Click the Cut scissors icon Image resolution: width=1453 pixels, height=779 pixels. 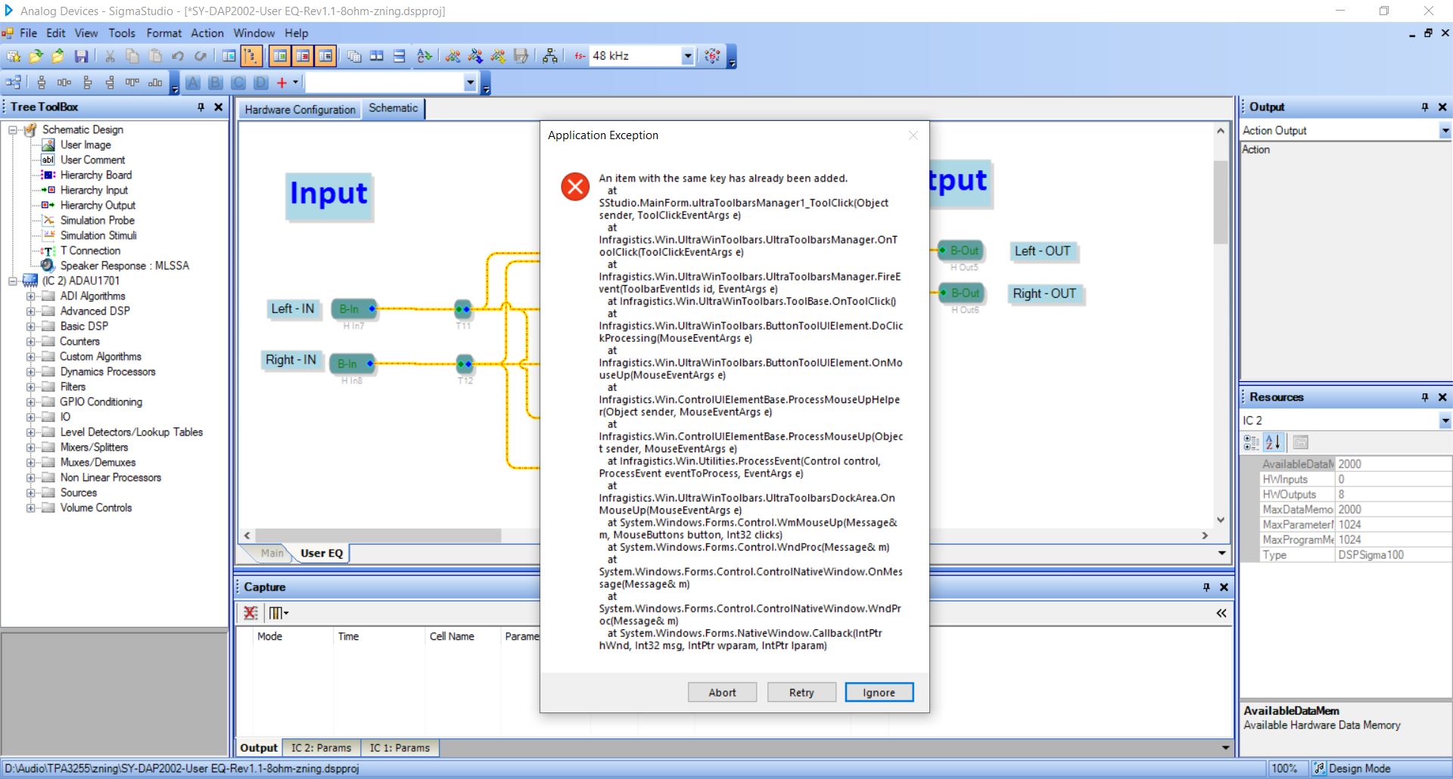pyautogui.click(x=110, y=56)
